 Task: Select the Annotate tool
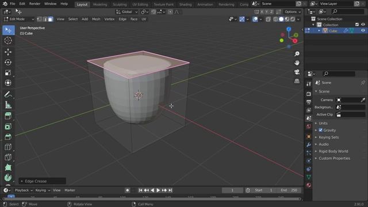(8, 94)
